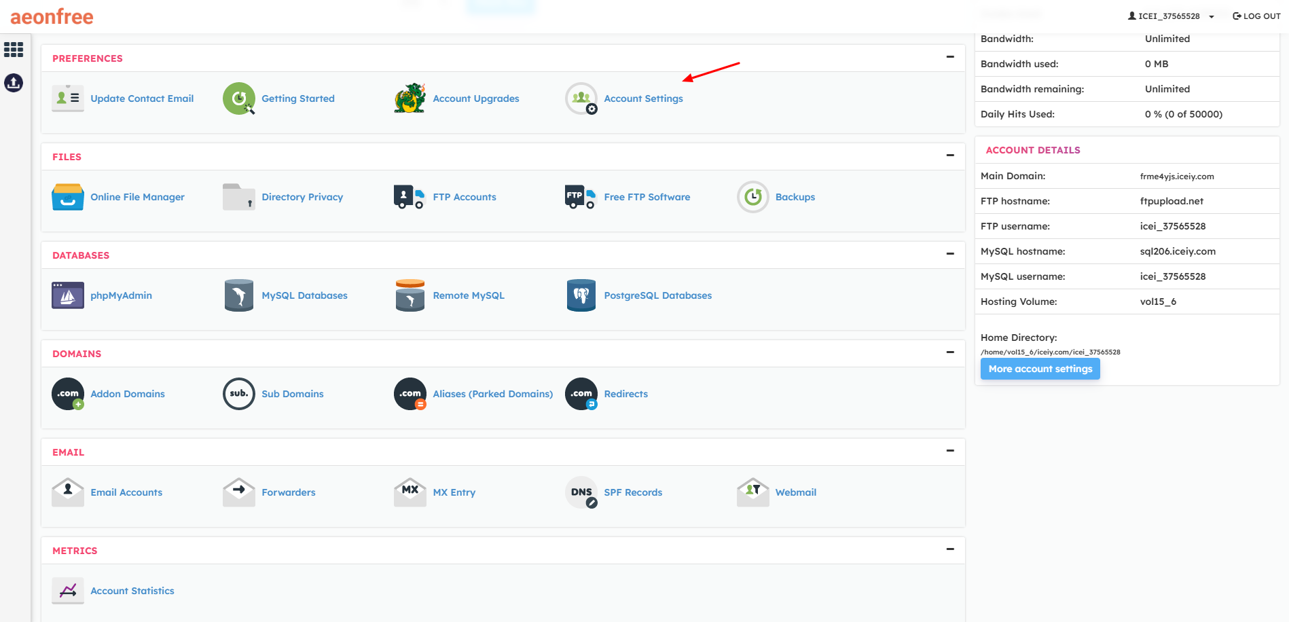Open the Sub Domains icon
The image size is (1289, 622).
239,394
